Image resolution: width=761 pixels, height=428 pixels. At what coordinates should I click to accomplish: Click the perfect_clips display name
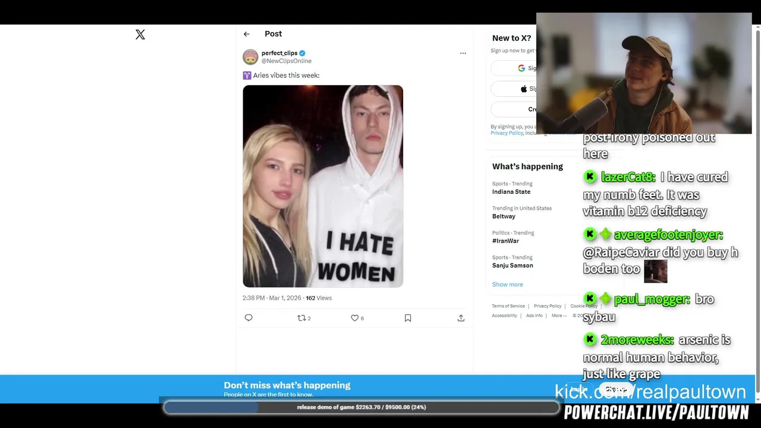coord(279,53)
